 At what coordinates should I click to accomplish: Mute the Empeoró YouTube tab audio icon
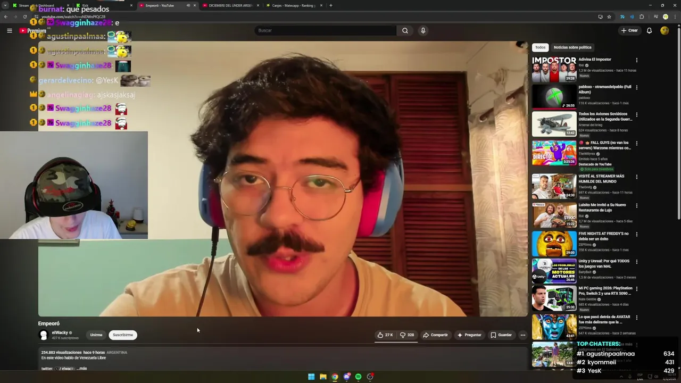[188, 5]
